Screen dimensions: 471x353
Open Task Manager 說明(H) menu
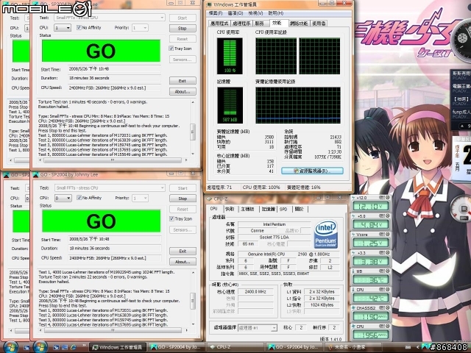275,13
